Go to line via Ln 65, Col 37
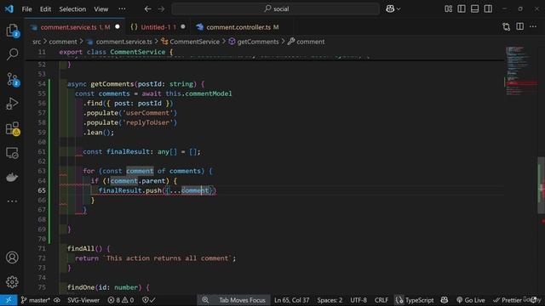The image size is (545, 306). 291,300
